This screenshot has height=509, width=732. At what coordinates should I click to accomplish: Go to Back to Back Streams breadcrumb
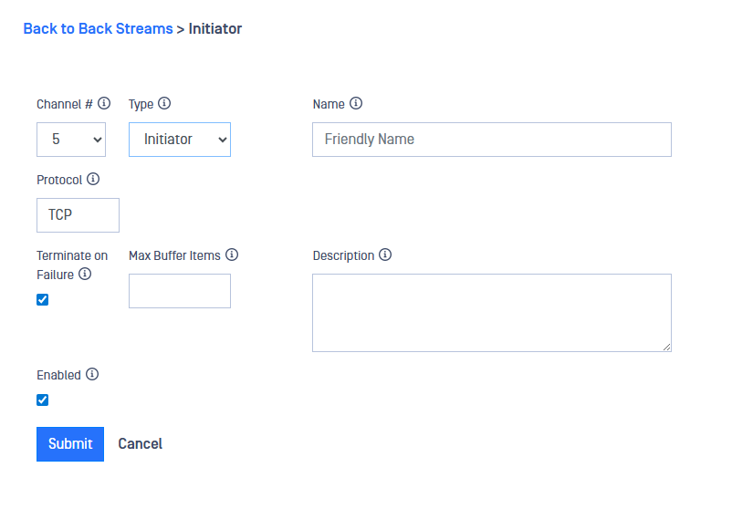[98, 29]
